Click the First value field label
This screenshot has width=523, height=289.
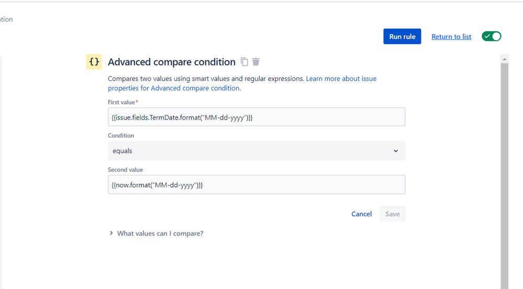123,102
